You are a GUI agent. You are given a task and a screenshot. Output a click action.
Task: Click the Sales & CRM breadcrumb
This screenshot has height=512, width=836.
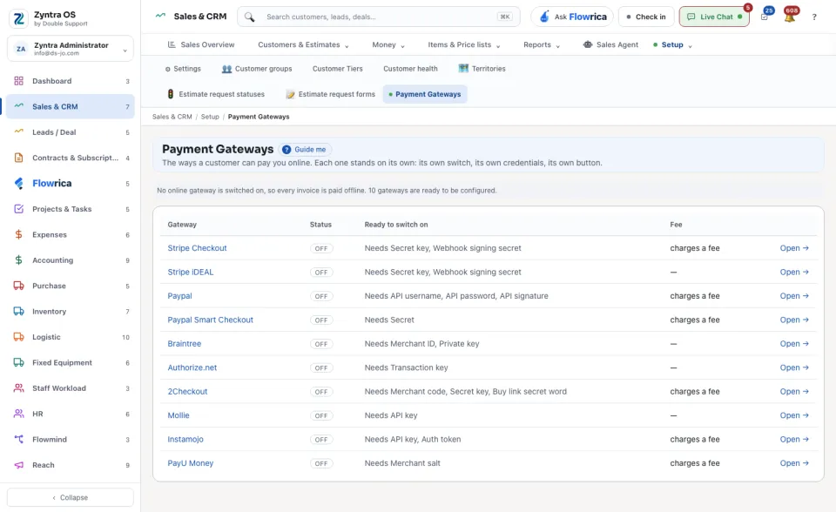click(172, 117)
